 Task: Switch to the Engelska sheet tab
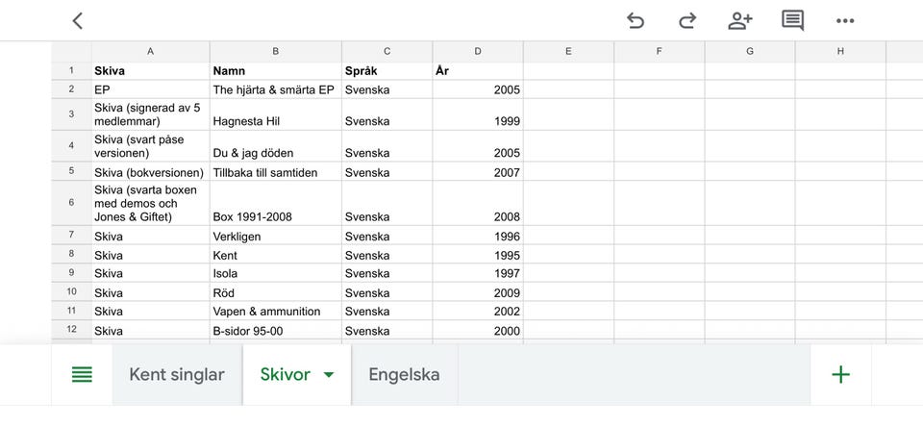404,375
